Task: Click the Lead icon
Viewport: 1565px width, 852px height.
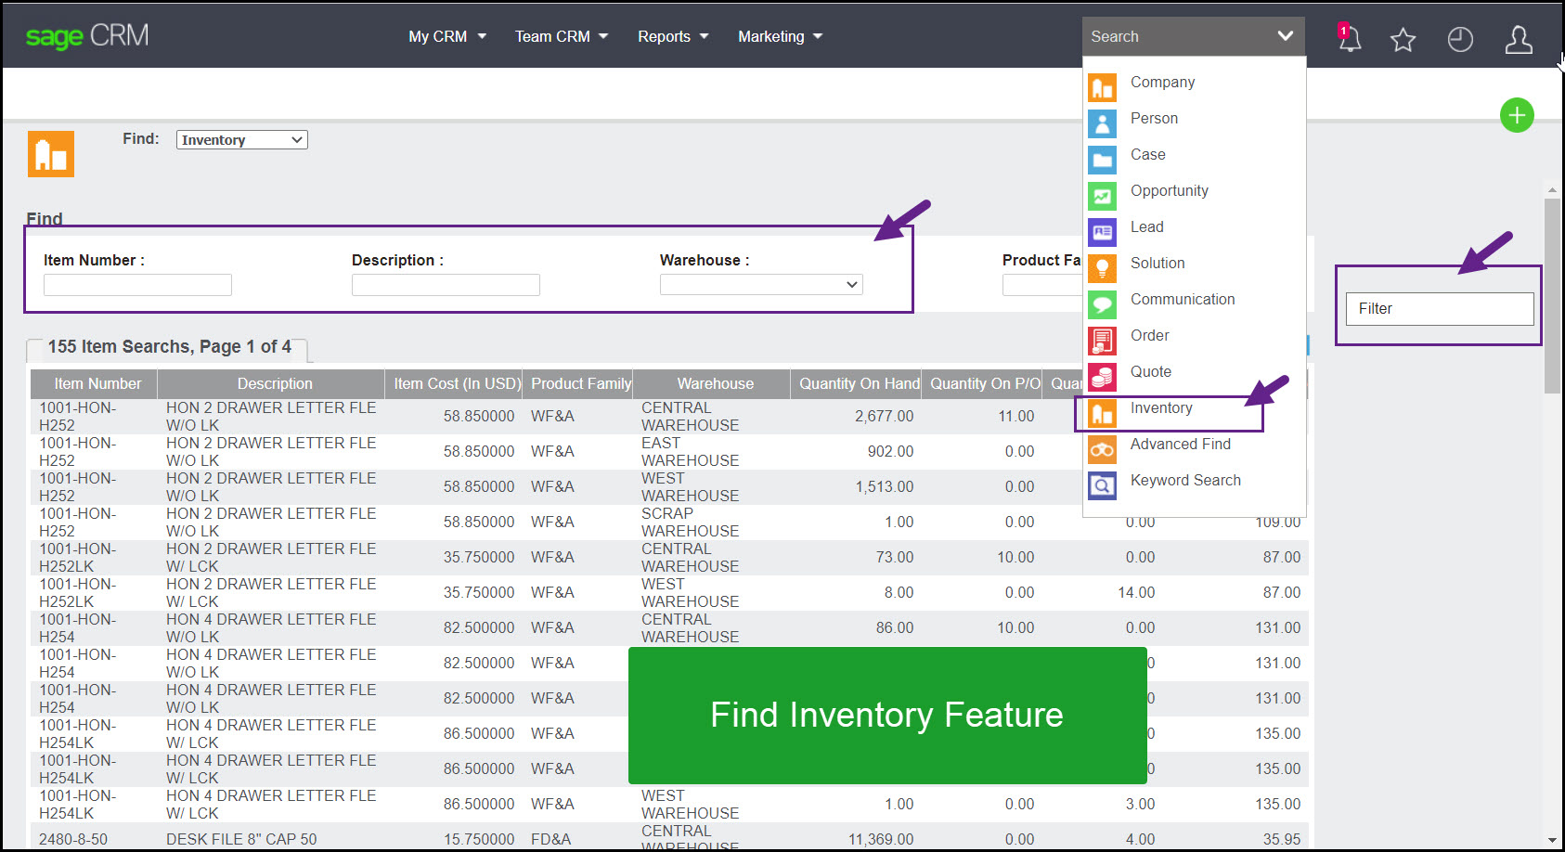Action: pyautogui.click(x=1102, y=232)
